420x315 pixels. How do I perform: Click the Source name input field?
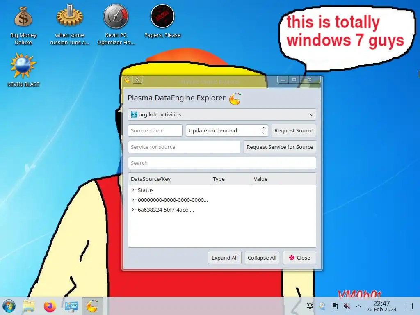155,130
